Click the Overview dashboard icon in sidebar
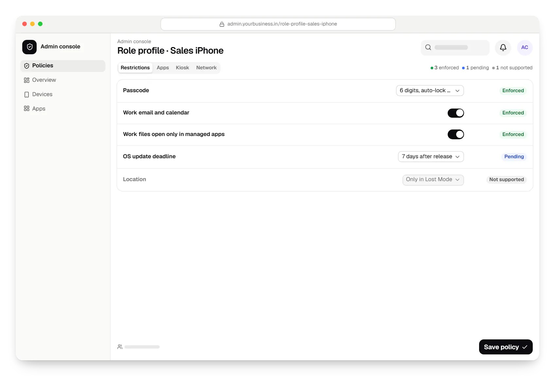Screen dimensions: 555x376 point(27,80)
